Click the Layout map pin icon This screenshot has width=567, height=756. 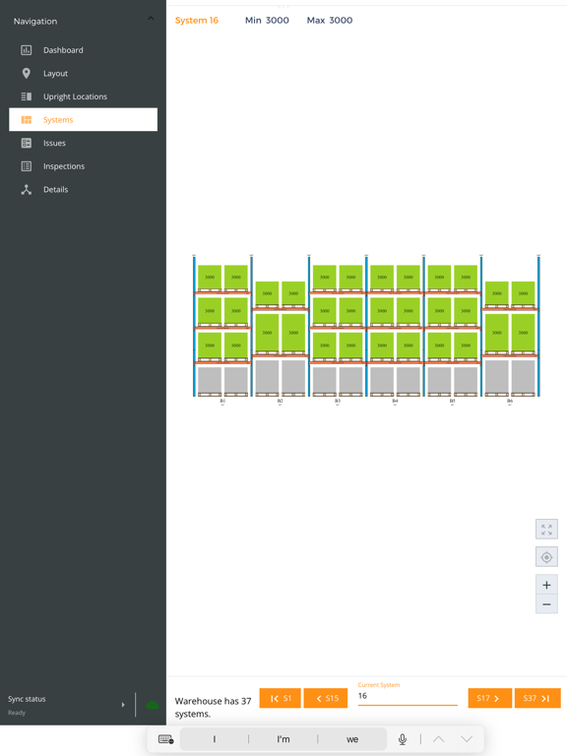(27, 73)
